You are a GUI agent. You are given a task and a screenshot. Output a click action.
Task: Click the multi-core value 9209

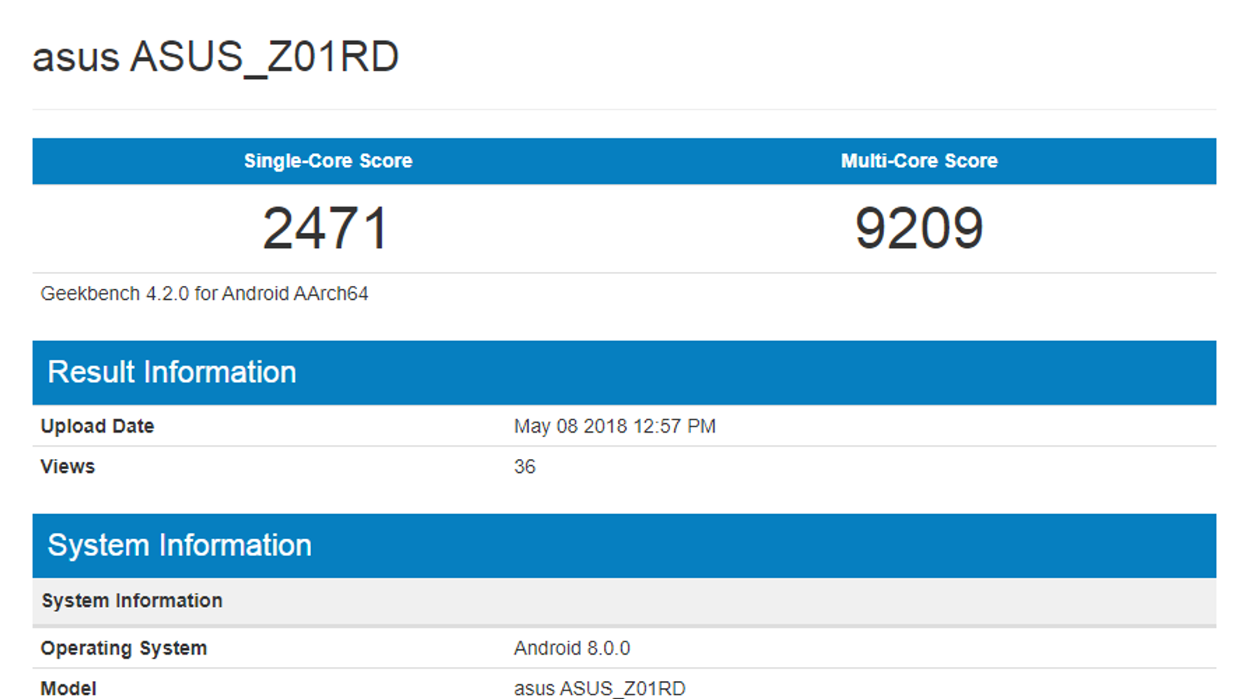[x=919, y=228]
